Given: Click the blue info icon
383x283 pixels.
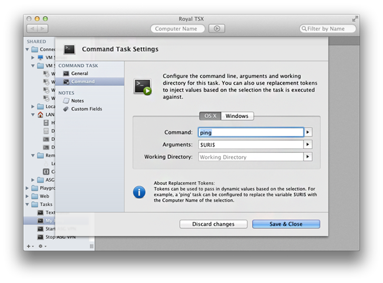Looking at the screenshot, I should pyautogui.click(x=139, y=192).
